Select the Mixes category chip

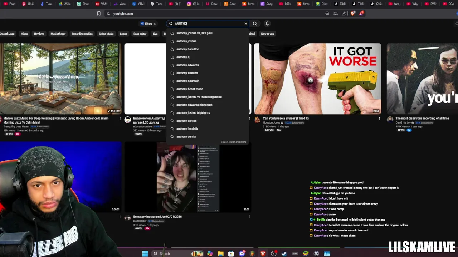pyautogui.click(x=24, y=34)
